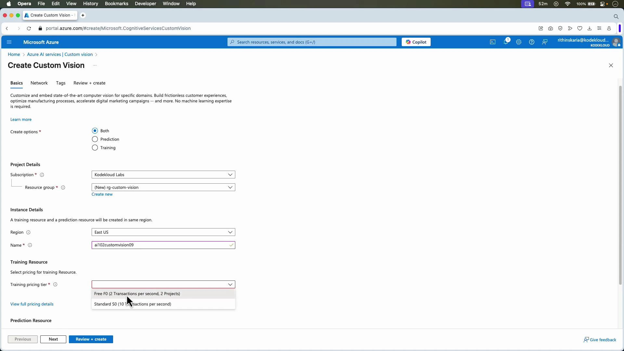Go back in browser history
Viewport: 624px width, 351px height.
[7, 28]
